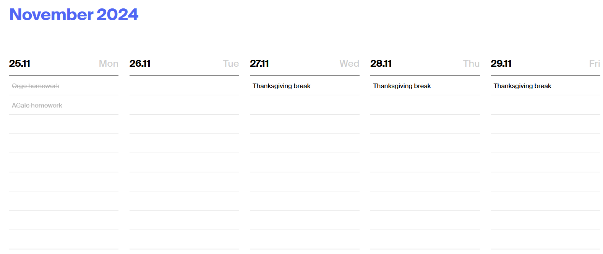Image resolution: width=603 pixels, height=254 pixels.
Task: Add a task in Monday's third row
Action: [64, 124]
